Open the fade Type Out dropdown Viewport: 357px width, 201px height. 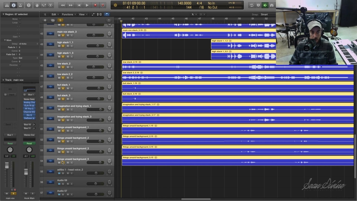(x=28, y=58)
